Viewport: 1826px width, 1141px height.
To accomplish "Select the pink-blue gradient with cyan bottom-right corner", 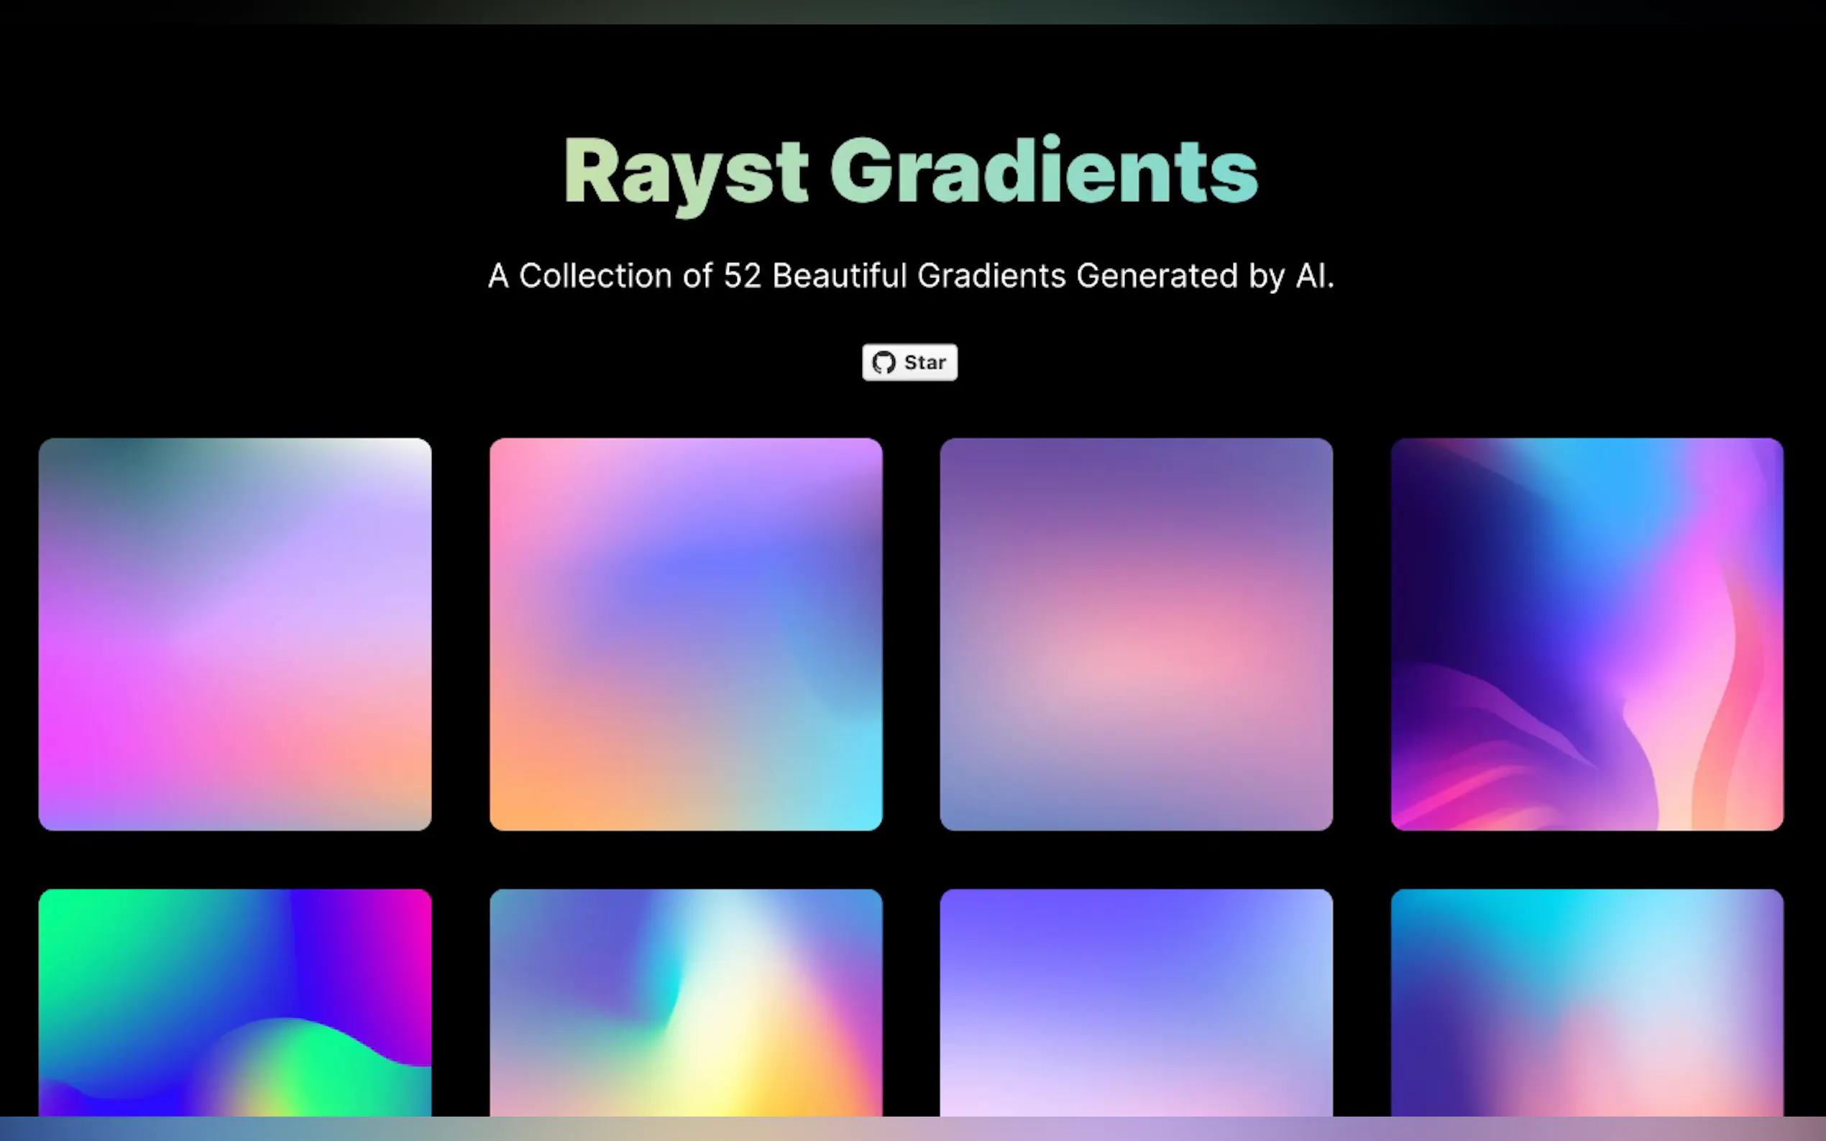I will tap(685, 634).
